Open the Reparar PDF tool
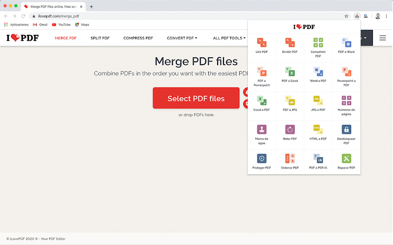Viewport: 393px width, 245px height. coord(346,162)
